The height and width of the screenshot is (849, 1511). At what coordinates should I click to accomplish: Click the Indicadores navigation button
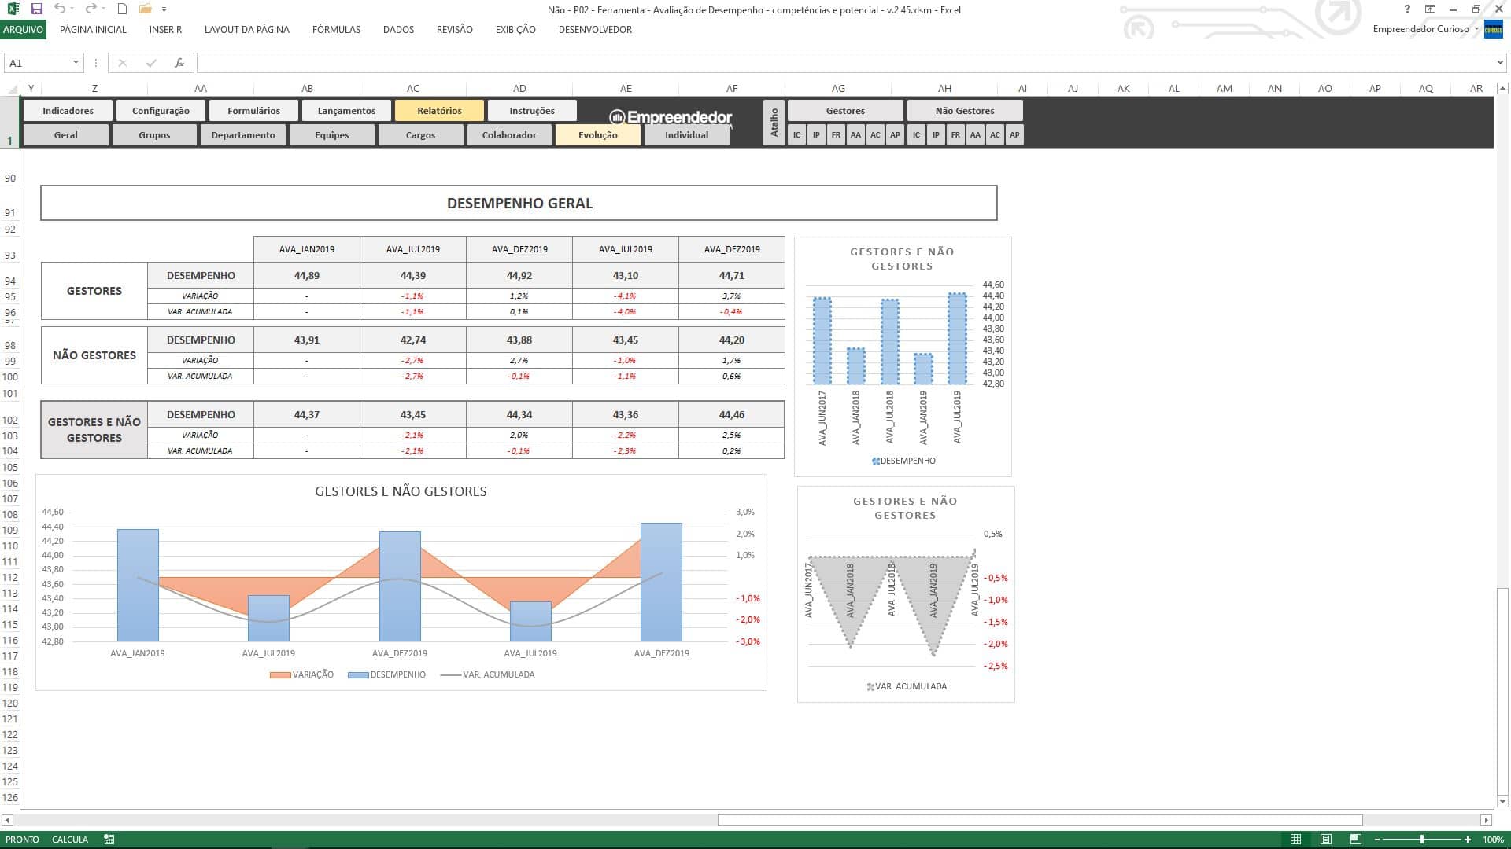pos(68,111)
